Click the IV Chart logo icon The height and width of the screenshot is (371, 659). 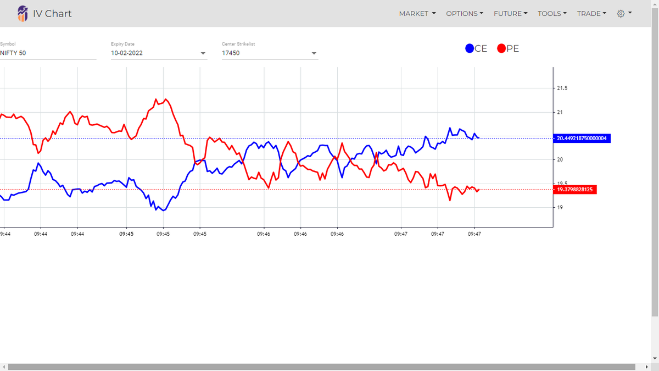pyautogui.click(x=22, y=13)
